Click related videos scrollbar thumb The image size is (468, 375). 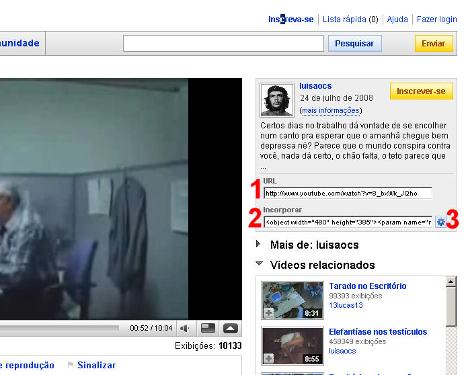pos(451,306)
